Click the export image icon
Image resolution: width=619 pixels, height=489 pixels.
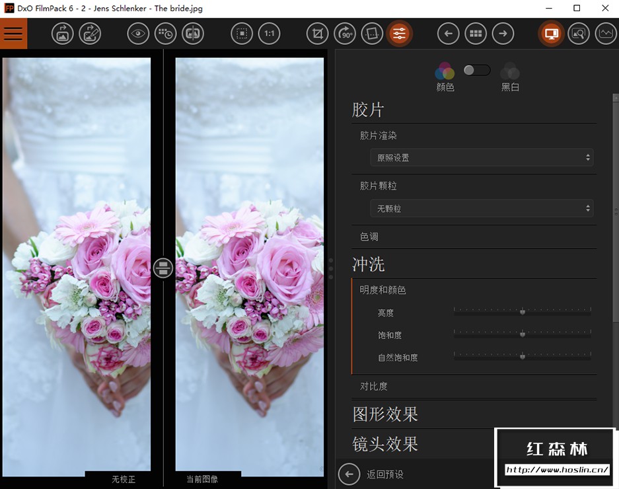(x=62, y=33)
